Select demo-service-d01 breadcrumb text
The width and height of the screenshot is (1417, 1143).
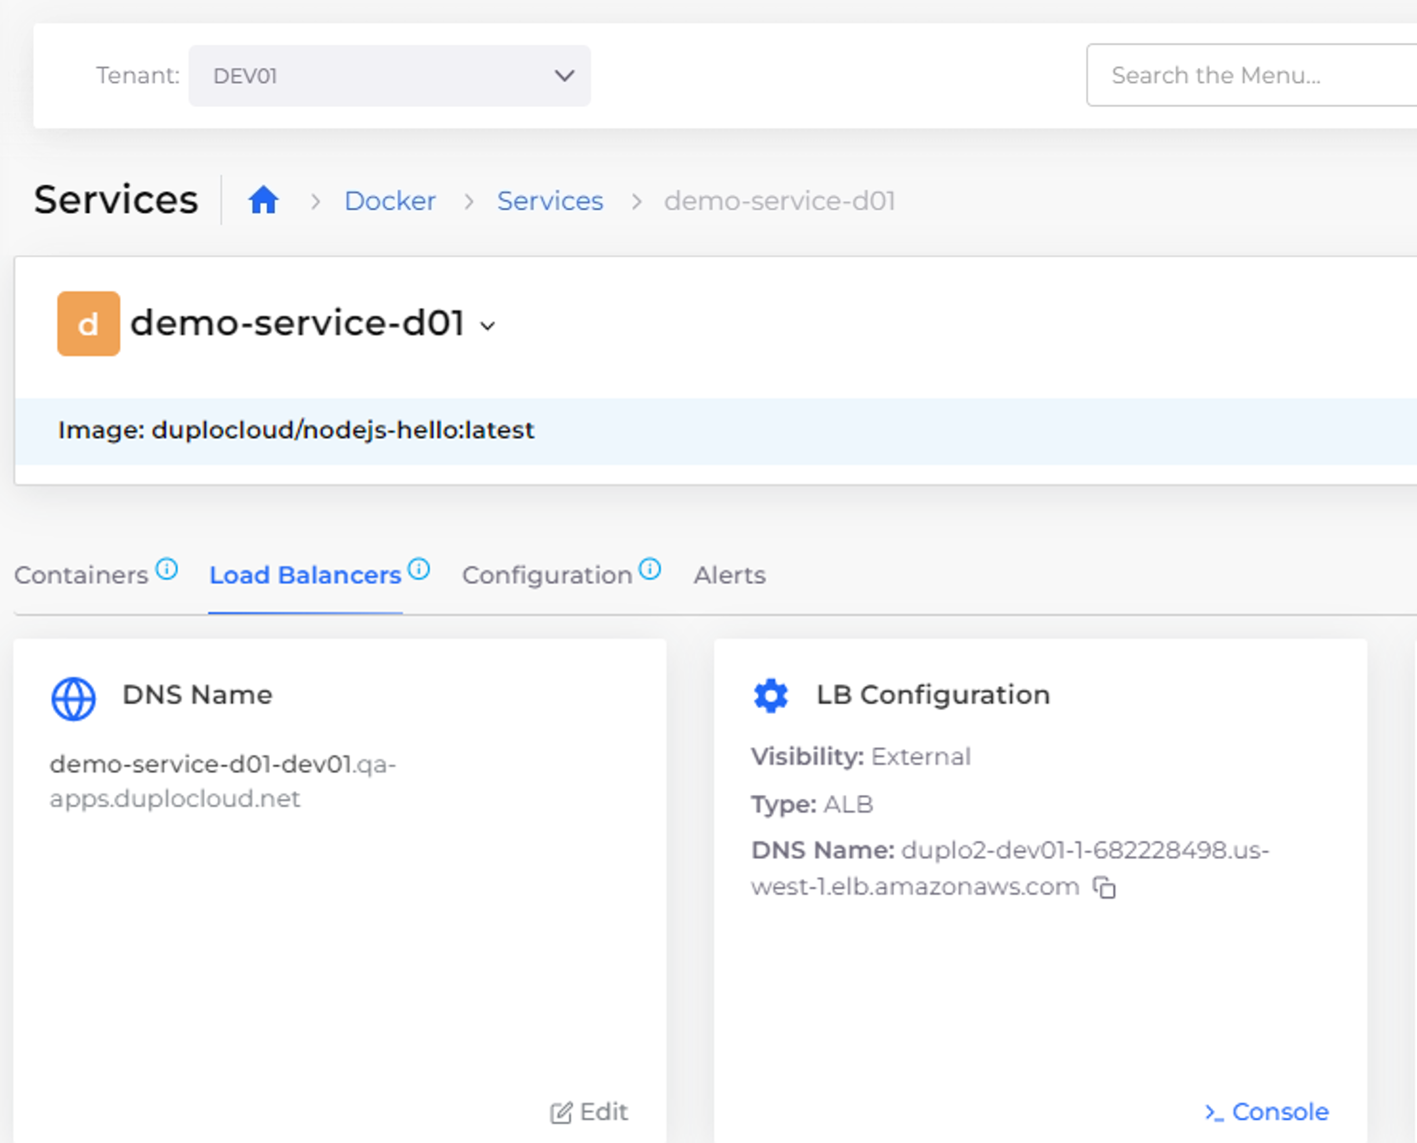[x=780, y=201]
